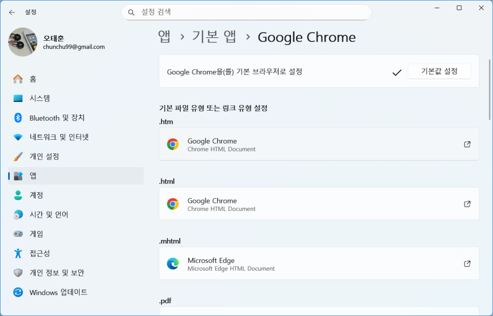
Task: Click the paintbrush 개인 설정 icon
Action: tap(18, 156)
